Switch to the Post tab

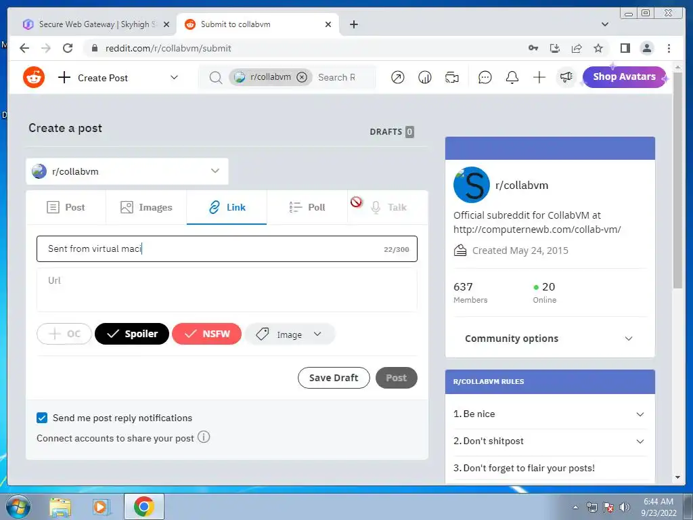click(x=66, y=207)
